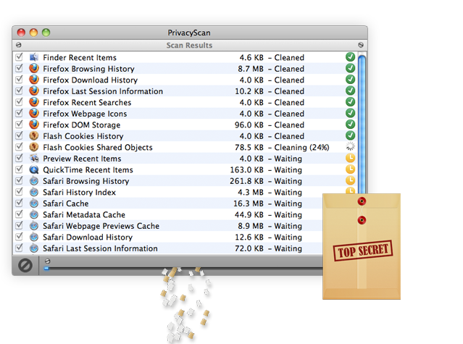Disable the Flash Cookies Shared Objects checkbox

[x=20, y=147]
